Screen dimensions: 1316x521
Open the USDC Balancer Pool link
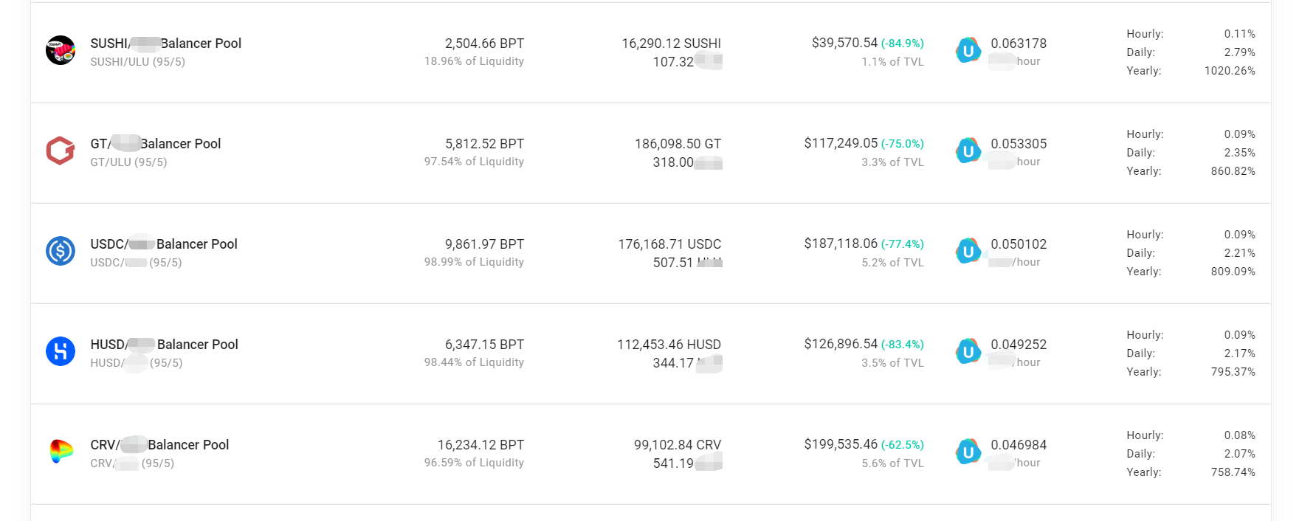pos(164,244)
